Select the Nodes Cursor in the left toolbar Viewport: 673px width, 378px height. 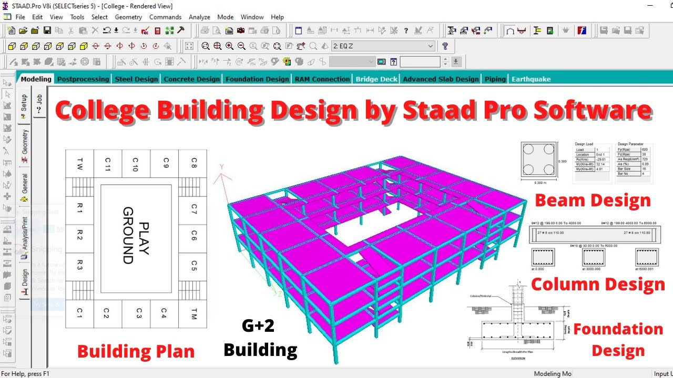[7, 82]
